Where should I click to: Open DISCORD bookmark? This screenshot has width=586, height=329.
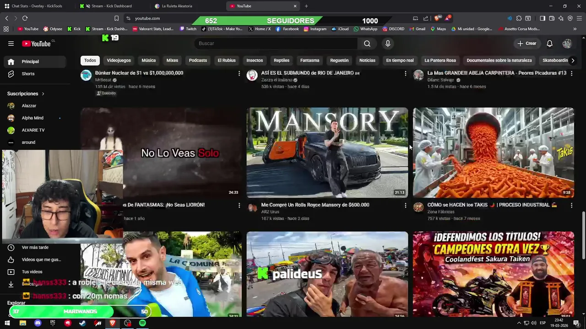[x=393, y=29]
